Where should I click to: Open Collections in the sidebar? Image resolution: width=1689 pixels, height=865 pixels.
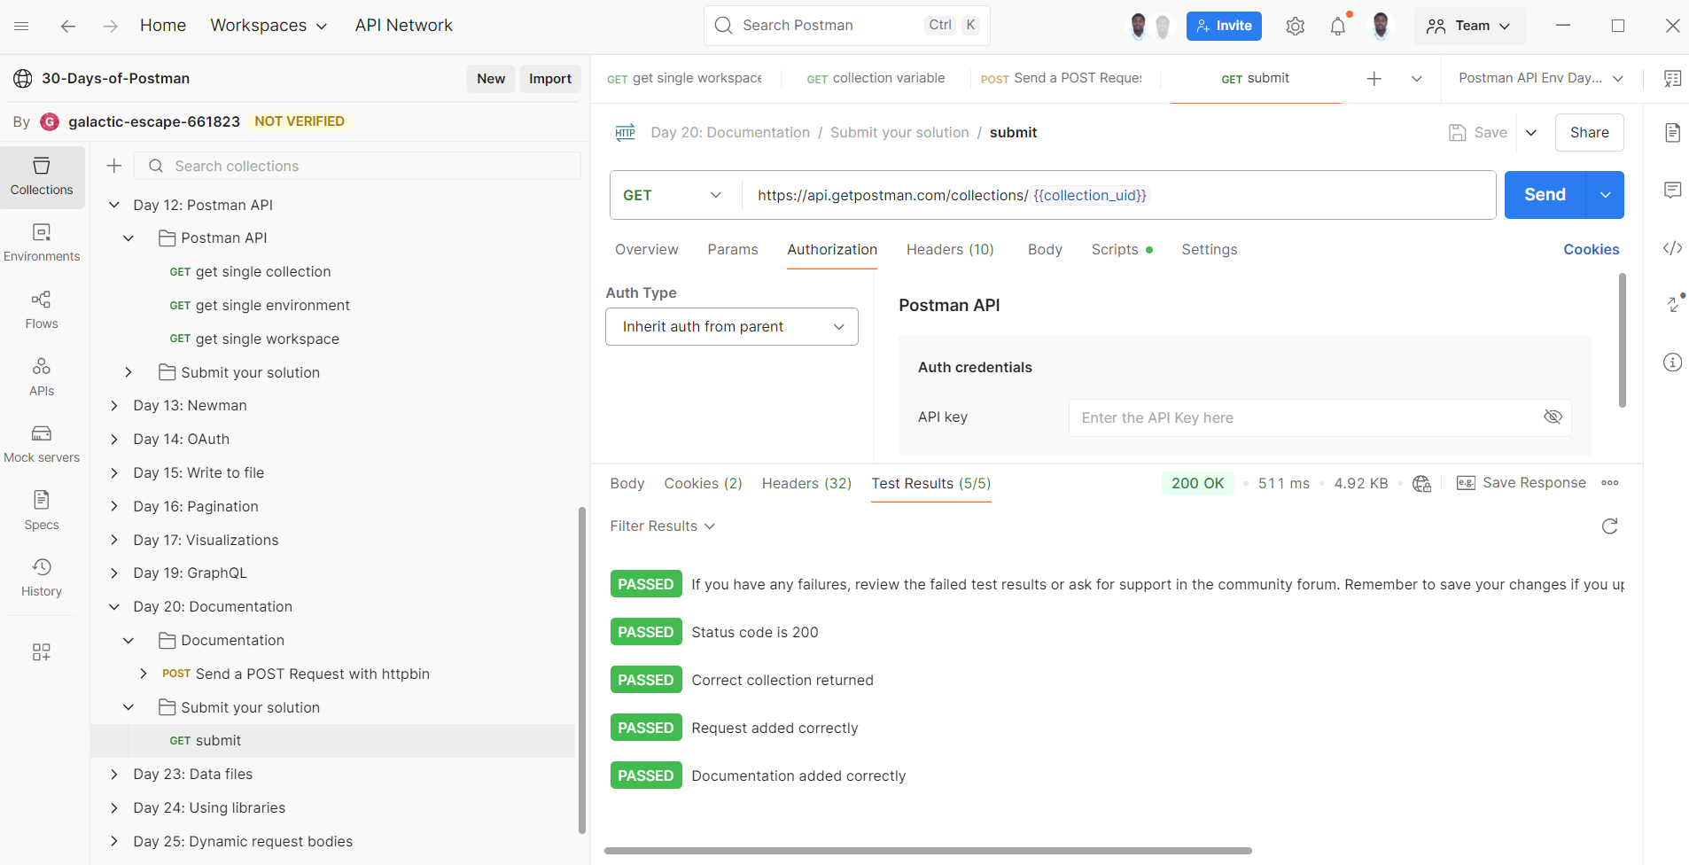[x=42, y=177]
